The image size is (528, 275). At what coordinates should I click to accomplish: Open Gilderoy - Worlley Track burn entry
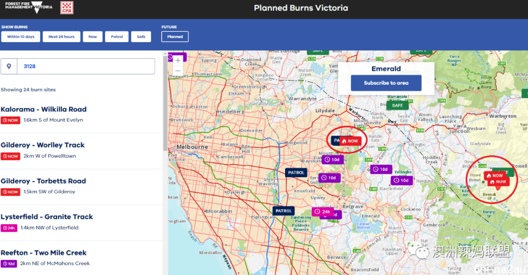pyautogui.click(x=81, y=151)
